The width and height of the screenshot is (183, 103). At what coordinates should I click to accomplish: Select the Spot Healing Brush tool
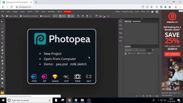[x=2, y=43]
